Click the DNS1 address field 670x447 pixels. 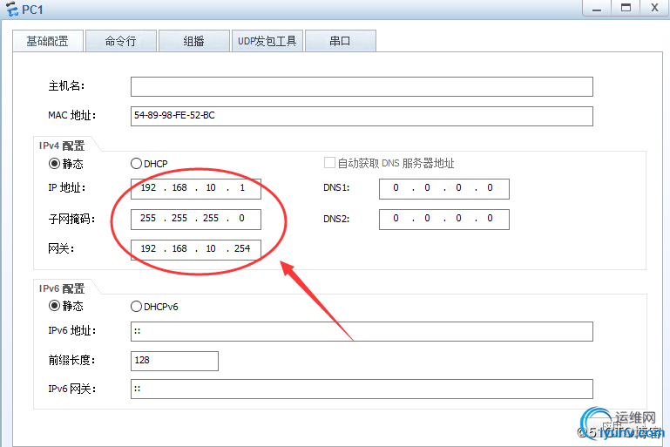pos(444,189)
